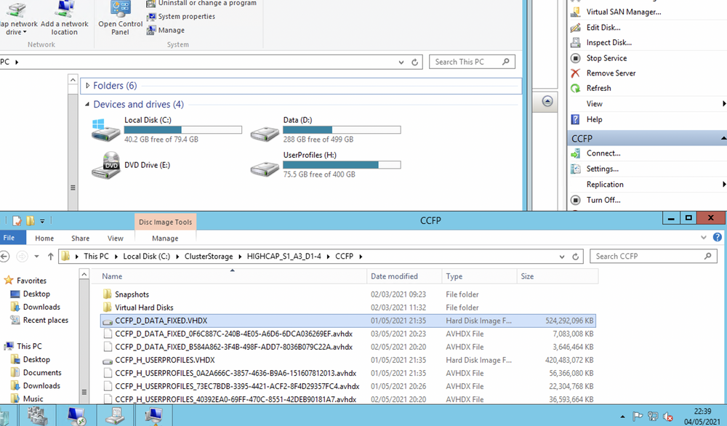
Task: Expand the Replication submenu
Action: (723, 185)
